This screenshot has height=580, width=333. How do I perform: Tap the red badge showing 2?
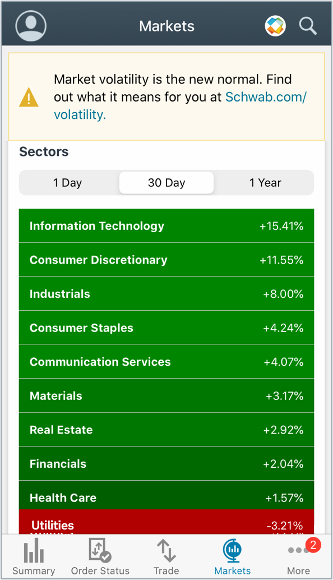point(312,544)
